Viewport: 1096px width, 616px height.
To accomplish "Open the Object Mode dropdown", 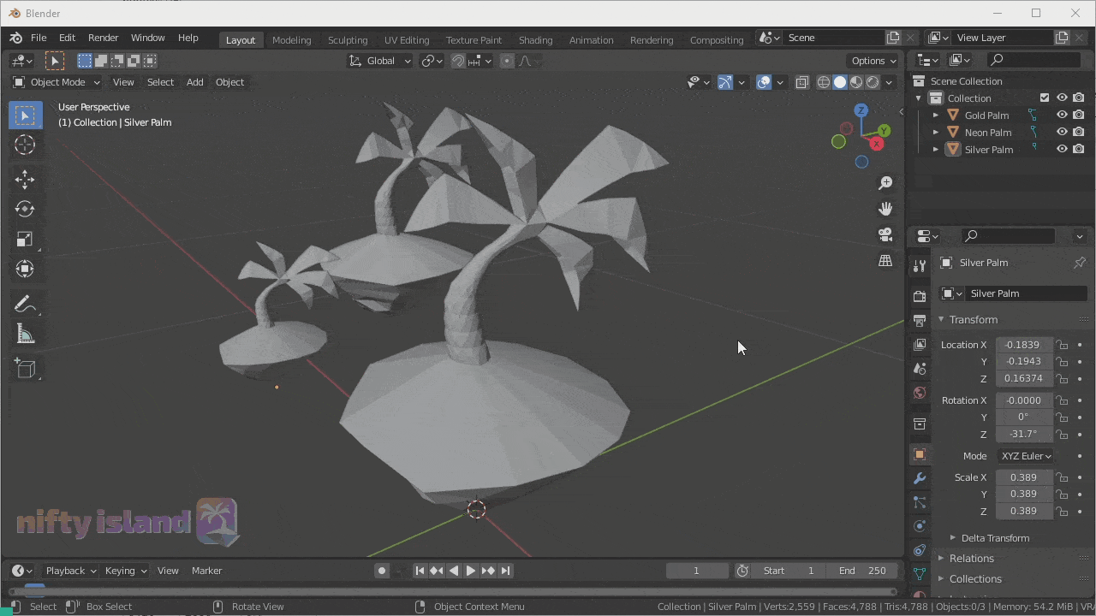I will click(x=57, y=82).
